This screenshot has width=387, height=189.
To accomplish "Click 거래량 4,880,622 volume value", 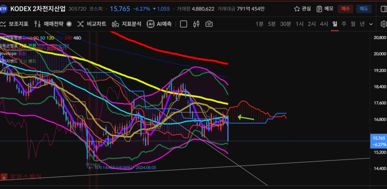I will [203, 9].
